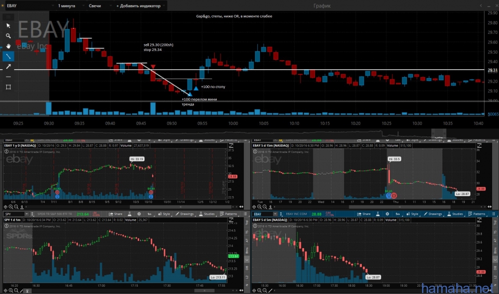Click crosshair icon under EBAY 5 d 15m chart
The height and width of the screenshot is (294, 499).
(254, 207)
